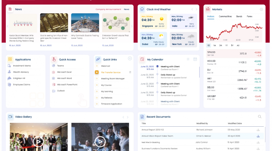
Task: Toggle favorite star for Timecard Application
Action: coord(97,104)
